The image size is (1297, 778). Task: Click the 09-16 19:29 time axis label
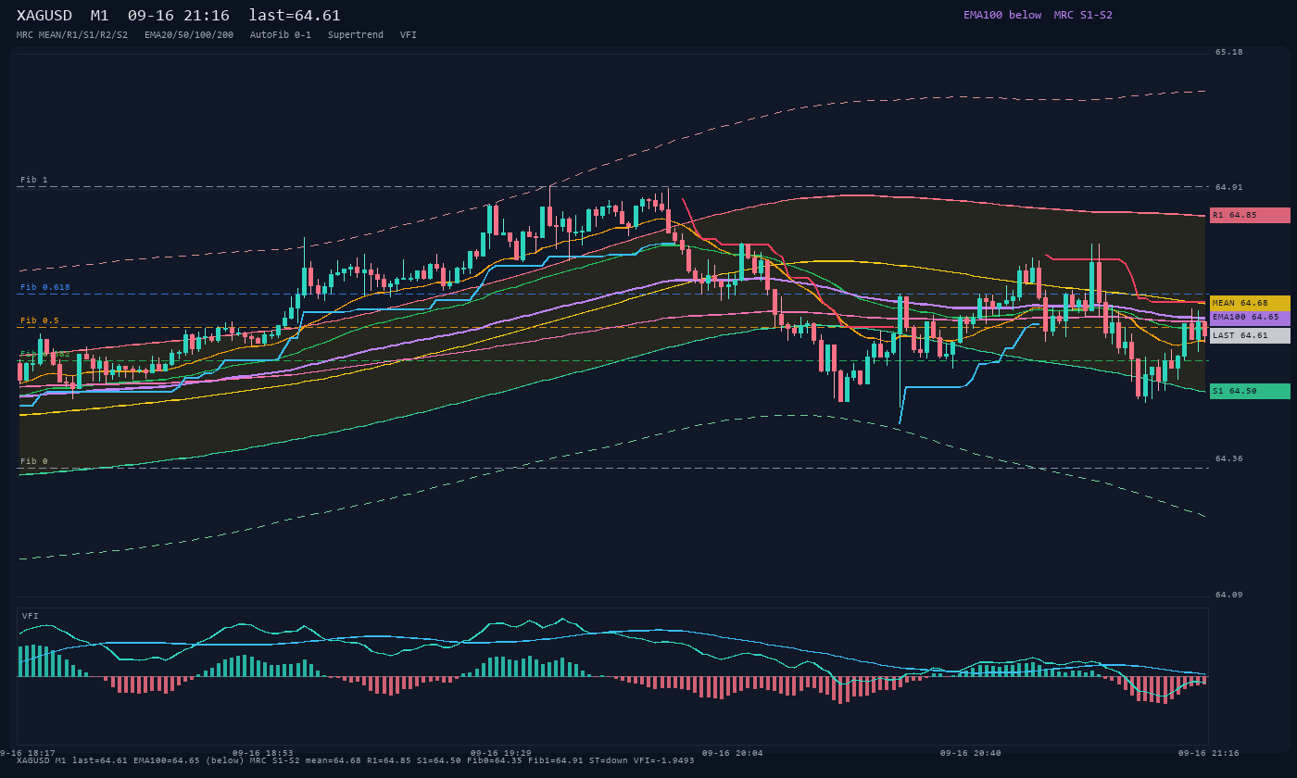pos(501,753)
